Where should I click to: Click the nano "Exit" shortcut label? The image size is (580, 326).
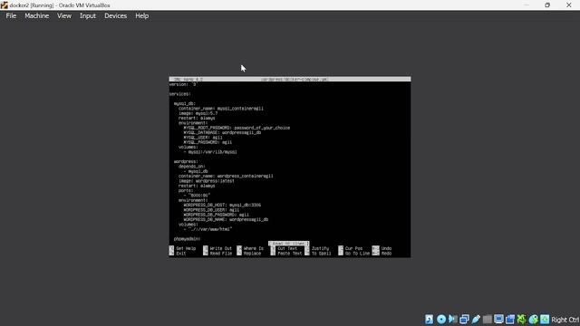tap(181, 254)
